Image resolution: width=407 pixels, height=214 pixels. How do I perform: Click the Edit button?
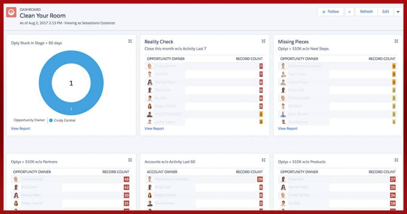(x=386, y=12)
